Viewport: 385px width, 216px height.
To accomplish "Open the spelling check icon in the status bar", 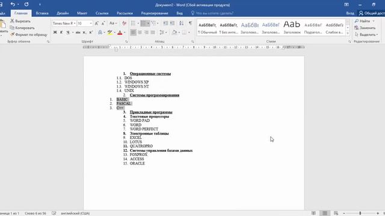I will (x=54, y=214).
